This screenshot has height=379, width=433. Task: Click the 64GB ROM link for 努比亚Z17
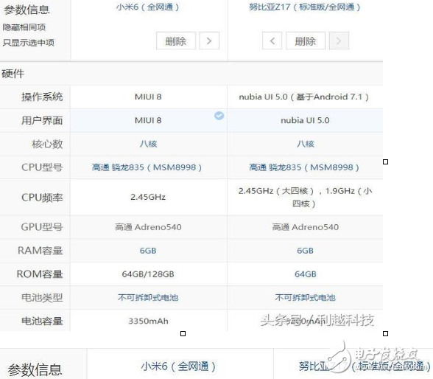[x=305, y=274]
